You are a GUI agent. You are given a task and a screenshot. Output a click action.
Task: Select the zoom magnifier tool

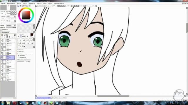point(21,36)
